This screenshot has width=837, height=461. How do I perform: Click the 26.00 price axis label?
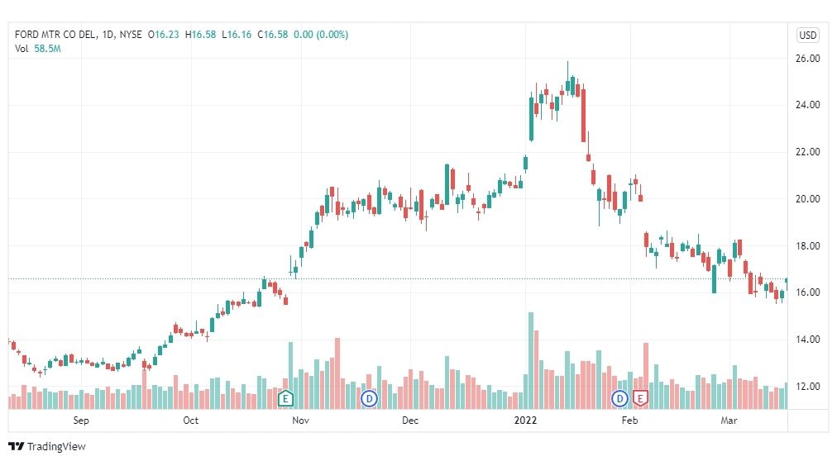(x=808, y=59)
